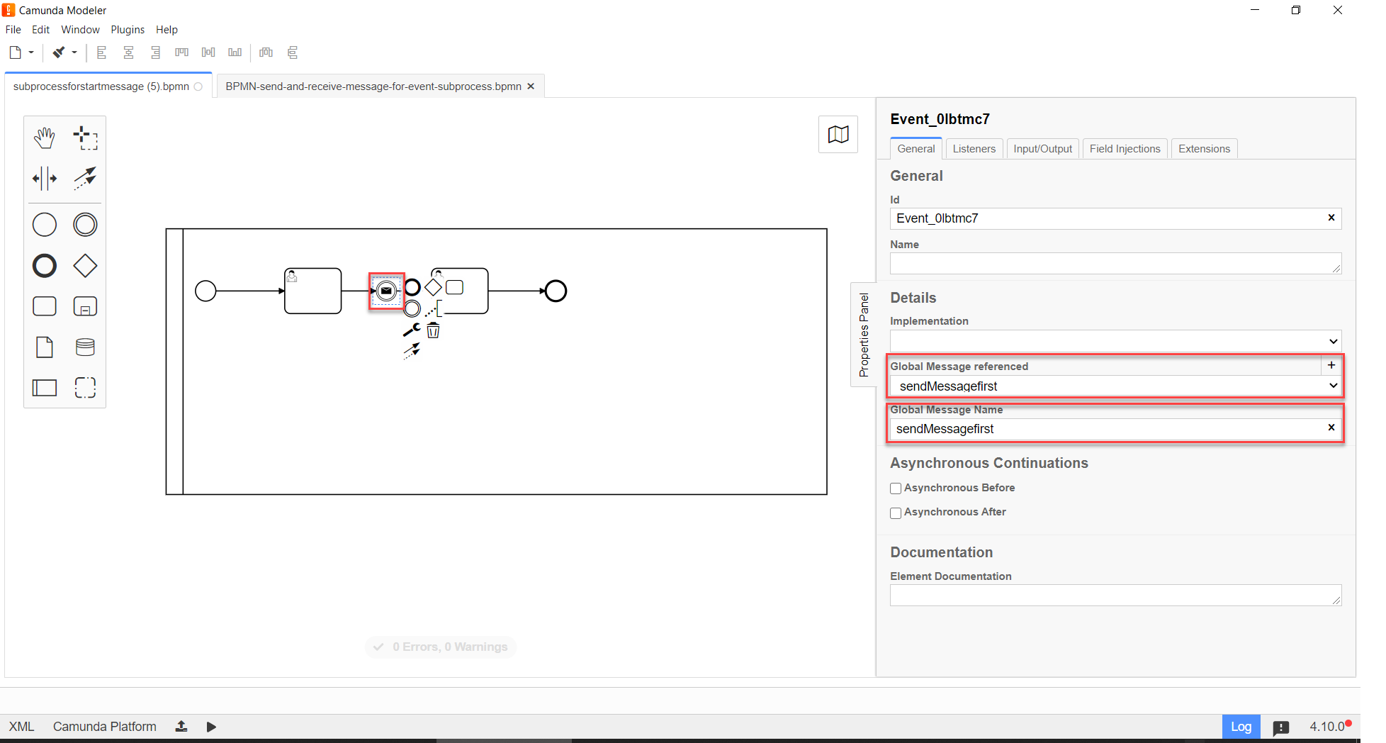
Task: Open the Plugins menu
Action: (128, 30)
